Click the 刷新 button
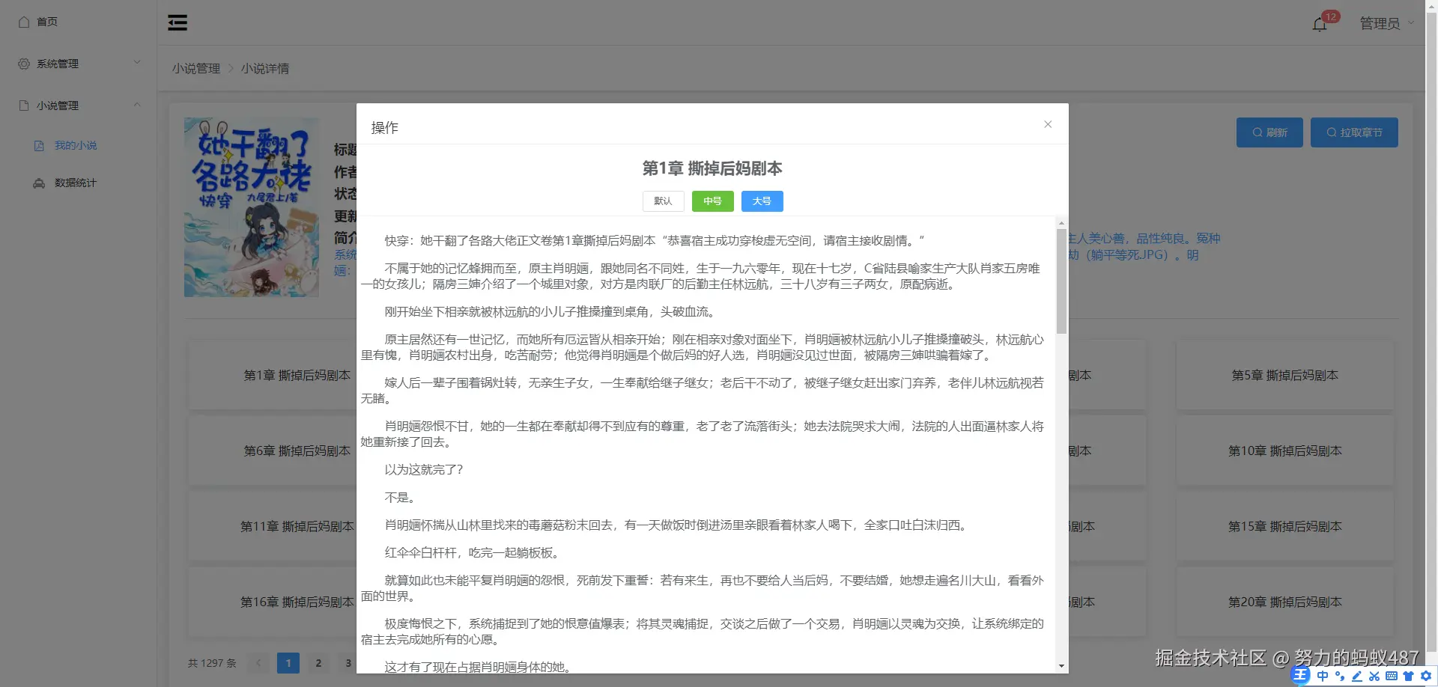Screen dimensions: 1438x687 (1269, 132)
